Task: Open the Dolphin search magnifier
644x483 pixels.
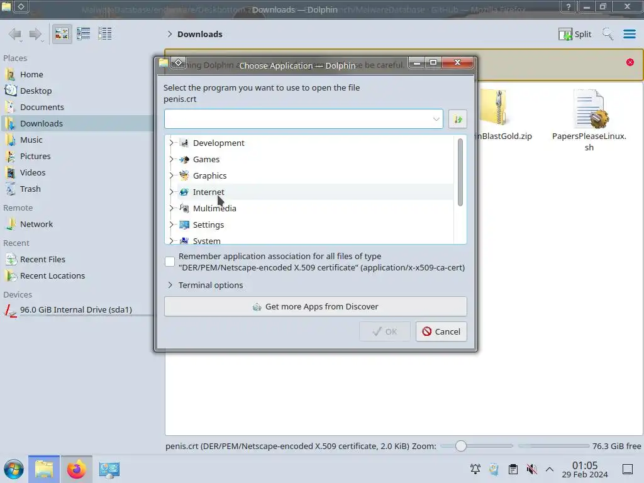Action: 608,34
